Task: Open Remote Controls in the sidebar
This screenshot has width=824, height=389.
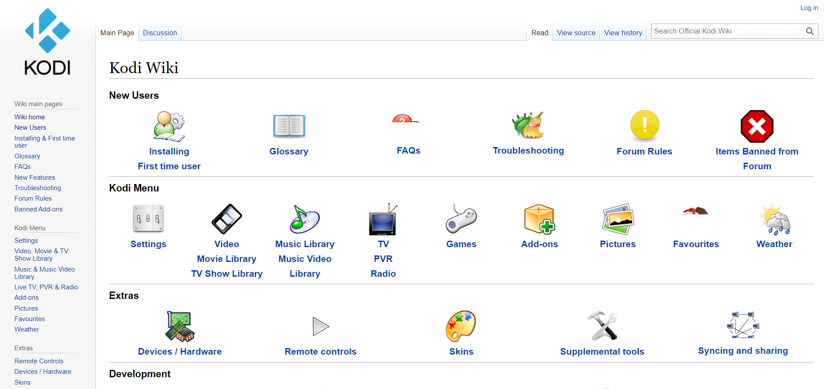Action: pyautogui.click(x=39, y=361)
